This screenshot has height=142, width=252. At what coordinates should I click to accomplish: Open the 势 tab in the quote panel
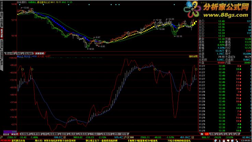pos(223,134)
